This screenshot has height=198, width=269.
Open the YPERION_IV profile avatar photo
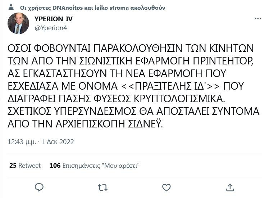pos(18,23)
